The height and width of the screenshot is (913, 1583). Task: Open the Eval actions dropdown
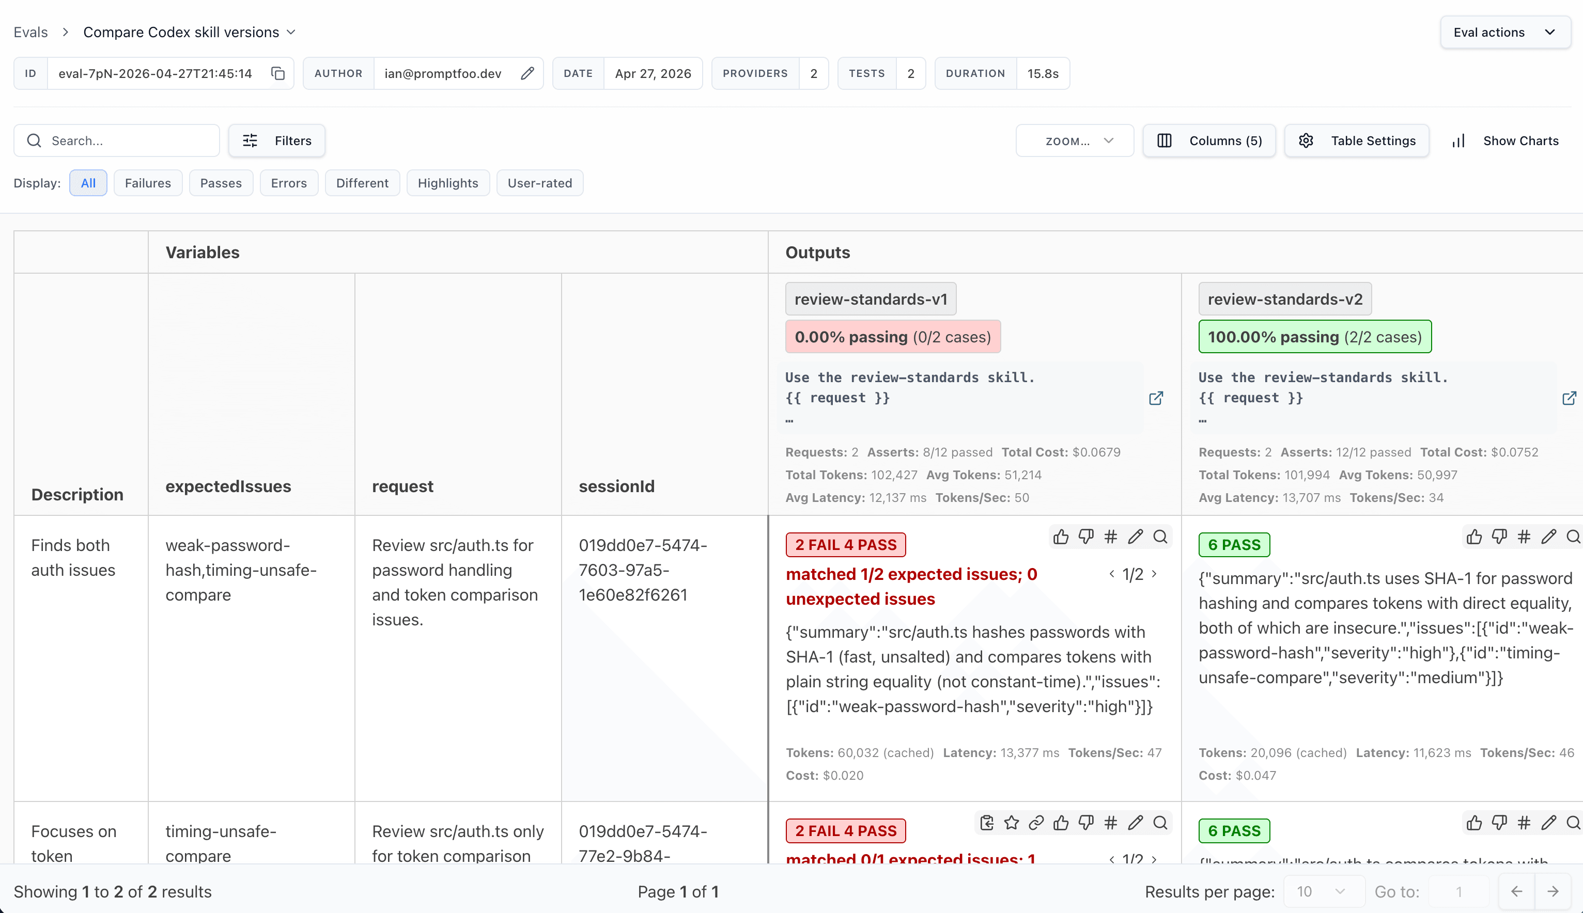tap(1505, 32)
